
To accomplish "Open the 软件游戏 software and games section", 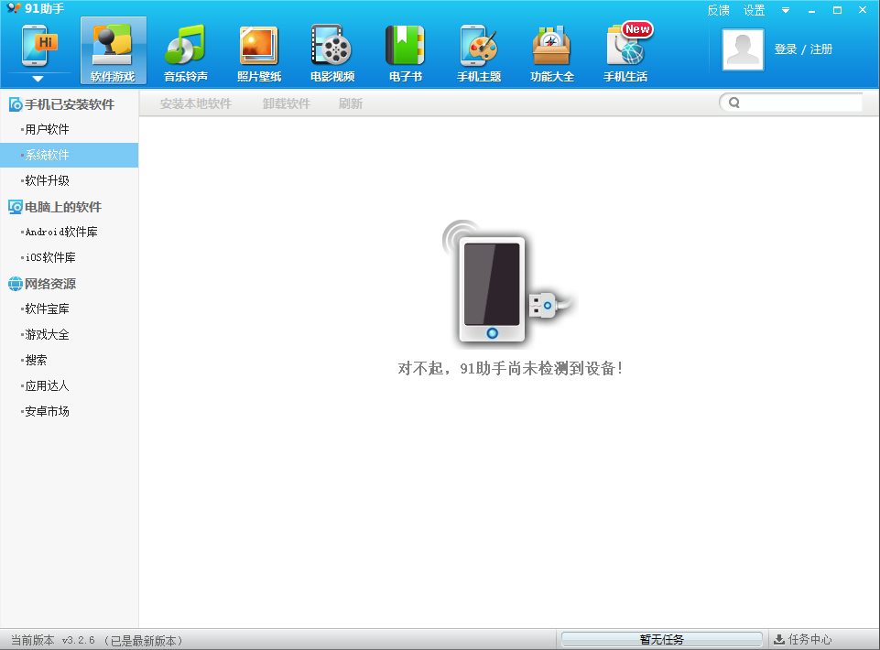I will tap(113, 53).
